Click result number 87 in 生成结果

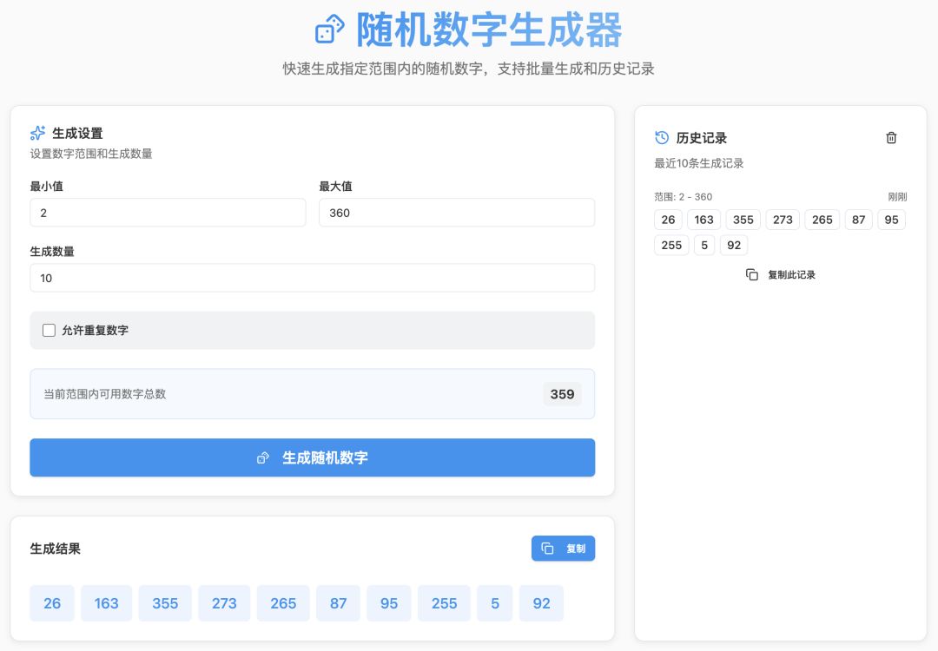pos(339,603)
